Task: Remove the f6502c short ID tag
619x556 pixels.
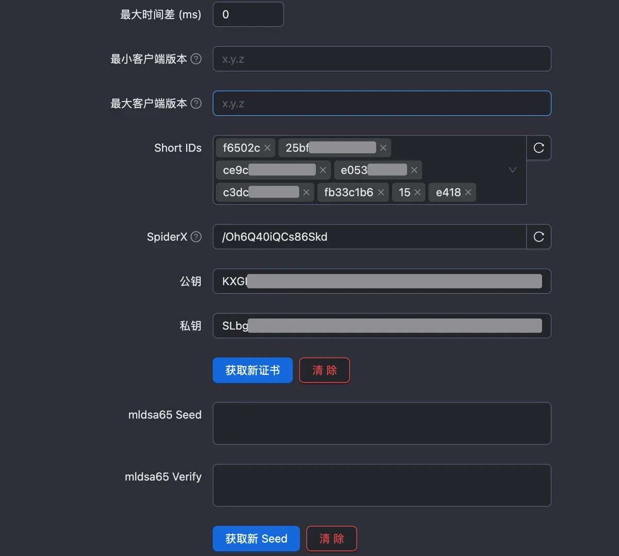Action: pyautogui.click(x=267, y=148)
